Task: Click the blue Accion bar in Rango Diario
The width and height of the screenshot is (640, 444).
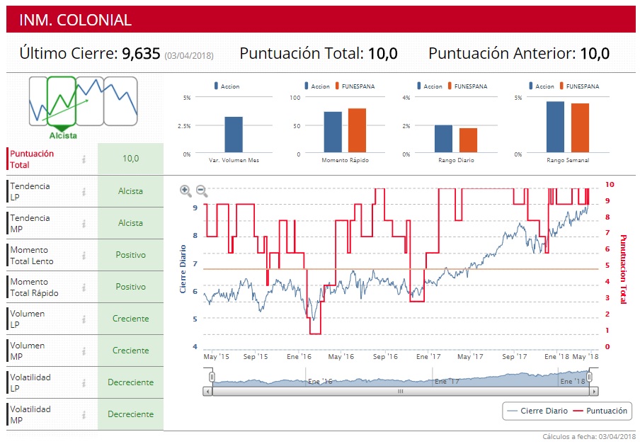Action: pyautogui.click(x=443, y=139)
